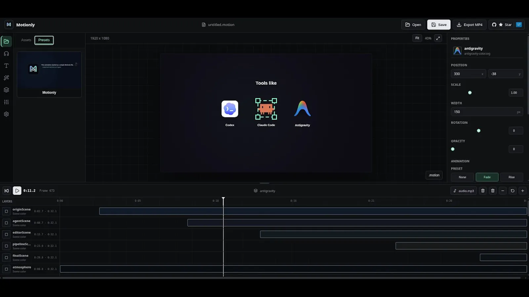Toggle the finalScene layer checkbox
This screenshot has width=529, height=297.
tap(6, 257)
